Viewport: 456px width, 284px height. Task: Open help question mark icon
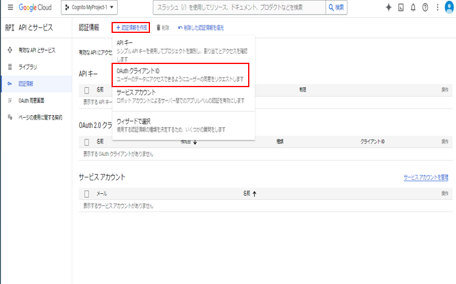pos(425,7)
